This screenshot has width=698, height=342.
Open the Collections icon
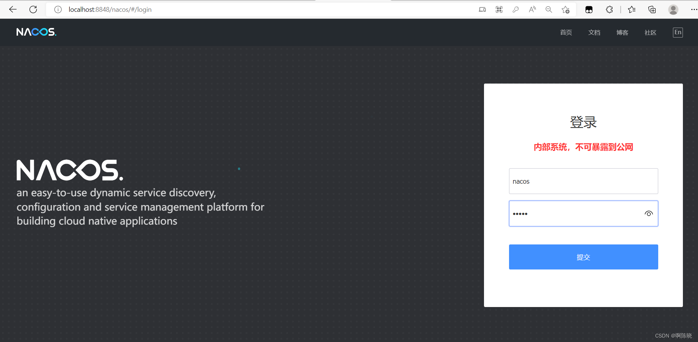click(x=652, y=10)
